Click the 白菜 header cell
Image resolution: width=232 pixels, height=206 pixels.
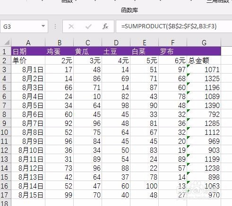pos(145,51)
